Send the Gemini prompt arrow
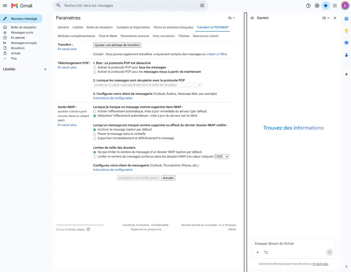The height and width of the screenshot is (272, 351). [x=329, y=252]
